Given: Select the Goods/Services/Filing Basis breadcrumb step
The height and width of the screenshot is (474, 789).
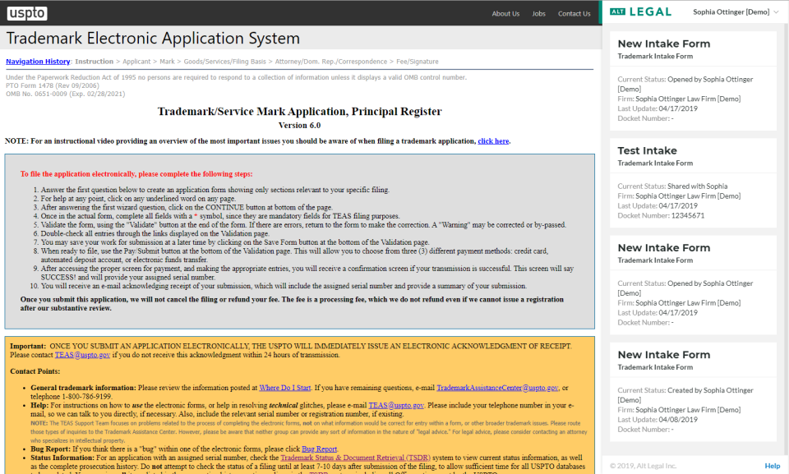Looking at the screenshot, I should tap(225, 62).
